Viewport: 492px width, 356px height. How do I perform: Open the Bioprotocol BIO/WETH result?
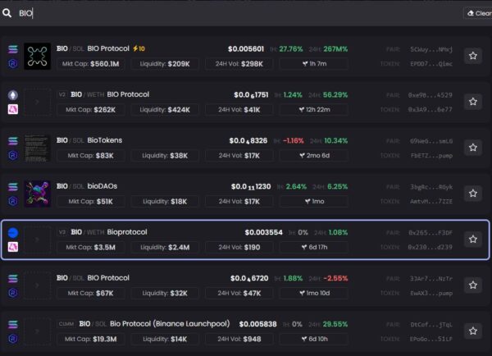(245, 240)
